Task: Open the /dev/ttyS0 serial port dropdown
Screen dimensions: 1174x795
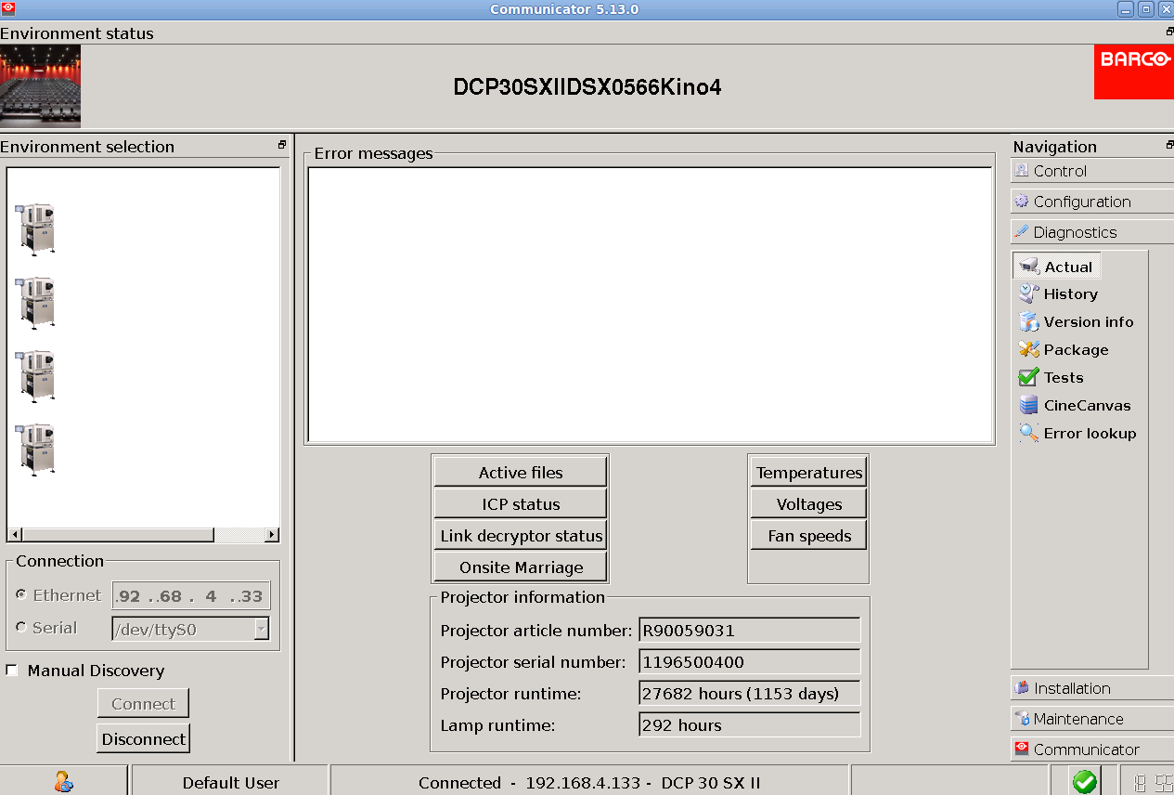Action: tap(262, 630)
